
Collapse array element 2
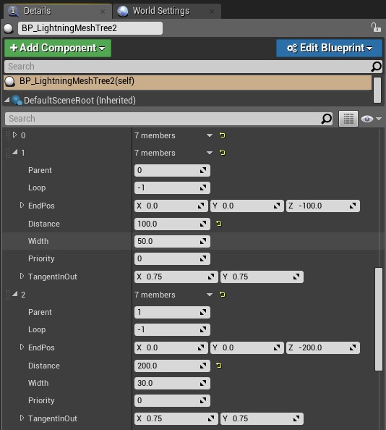coord(14,294)
